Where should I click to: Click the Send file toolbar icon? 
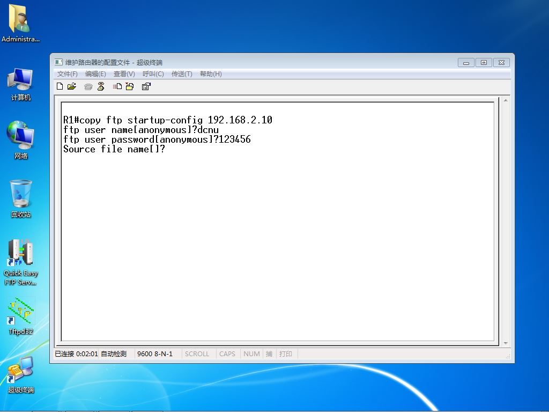117,86
